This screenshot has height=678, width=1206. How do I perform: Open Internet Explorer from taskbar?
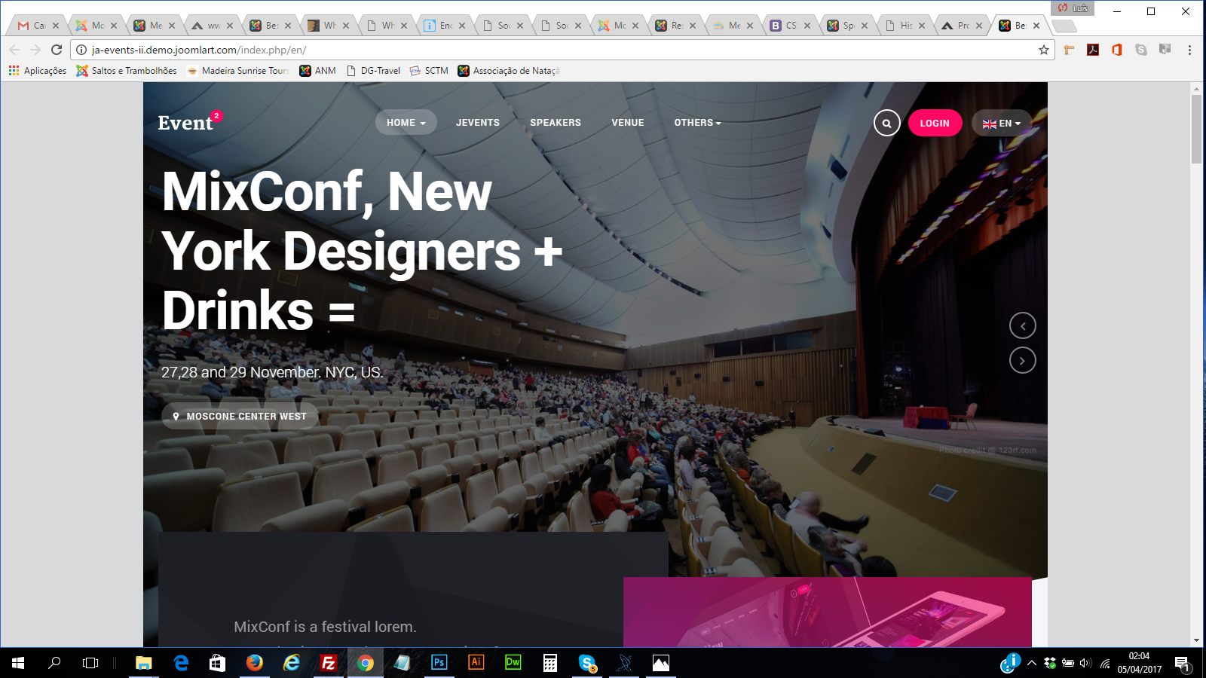click(x=292, y=663)
